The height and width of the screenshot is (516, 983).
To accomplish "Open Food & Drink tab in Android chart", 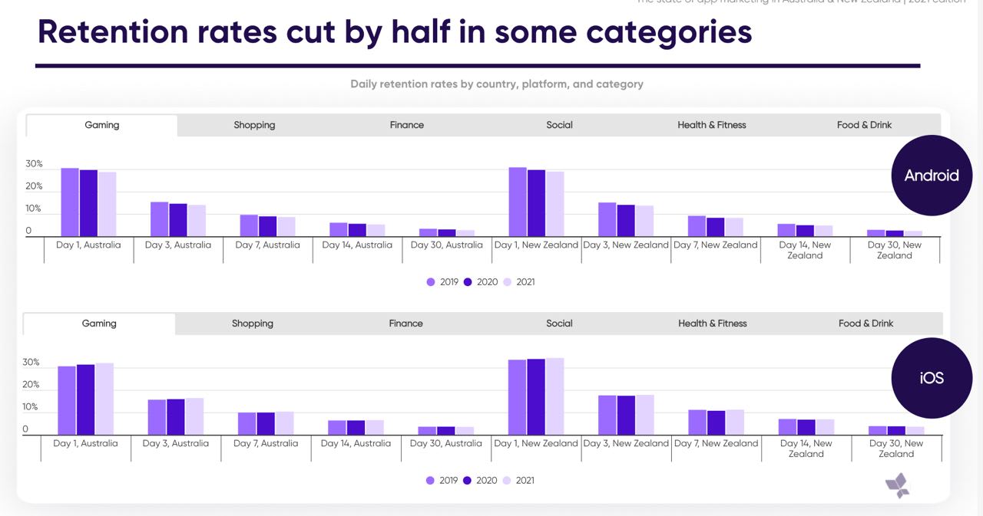I will [x=864, y=125].
